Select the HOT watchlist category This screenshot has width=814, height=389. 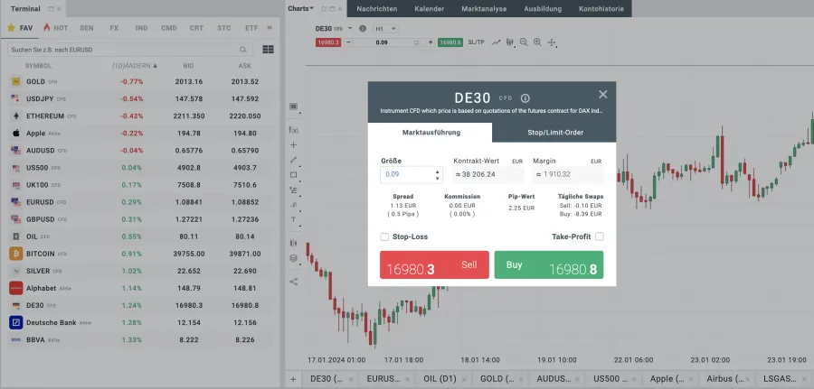(55, 28)
